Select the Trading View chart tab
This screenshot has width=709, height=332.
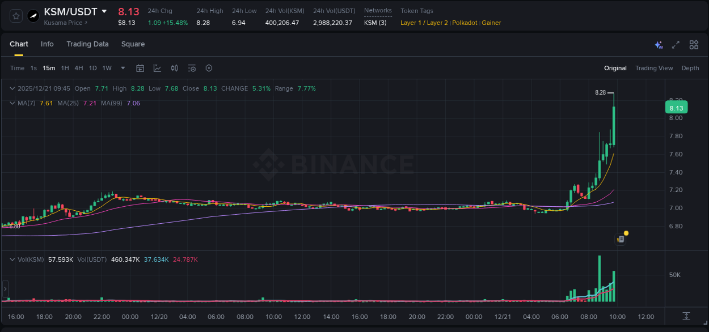click(654, 68)
